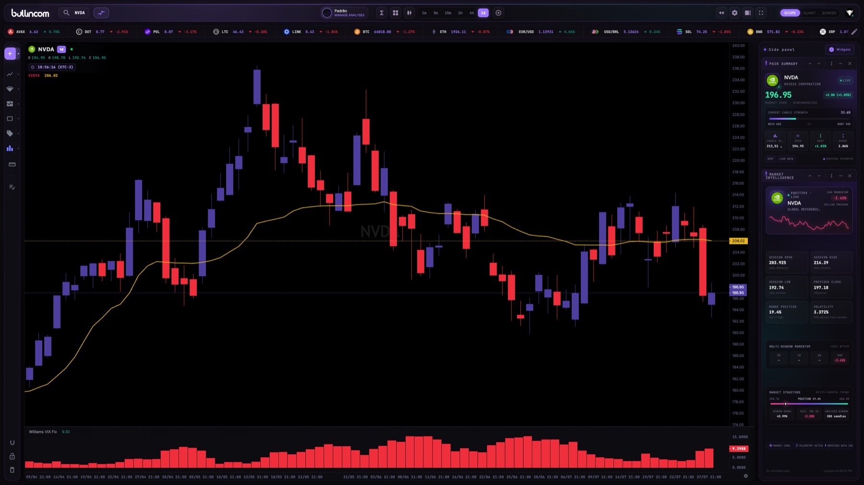This screenshot has height=485, width=864.
Task: Toggle the LIVE badge in Pair Summary
Action: click(845, 81)
